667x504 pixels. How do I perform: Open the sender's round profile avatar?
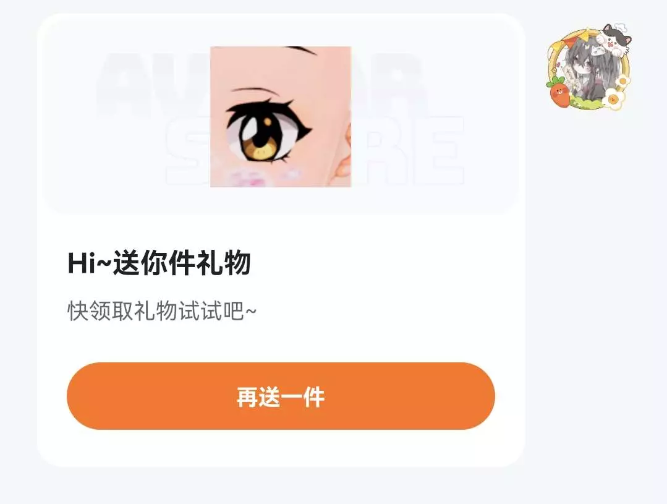pyautogui.click(x=589, y=67)
